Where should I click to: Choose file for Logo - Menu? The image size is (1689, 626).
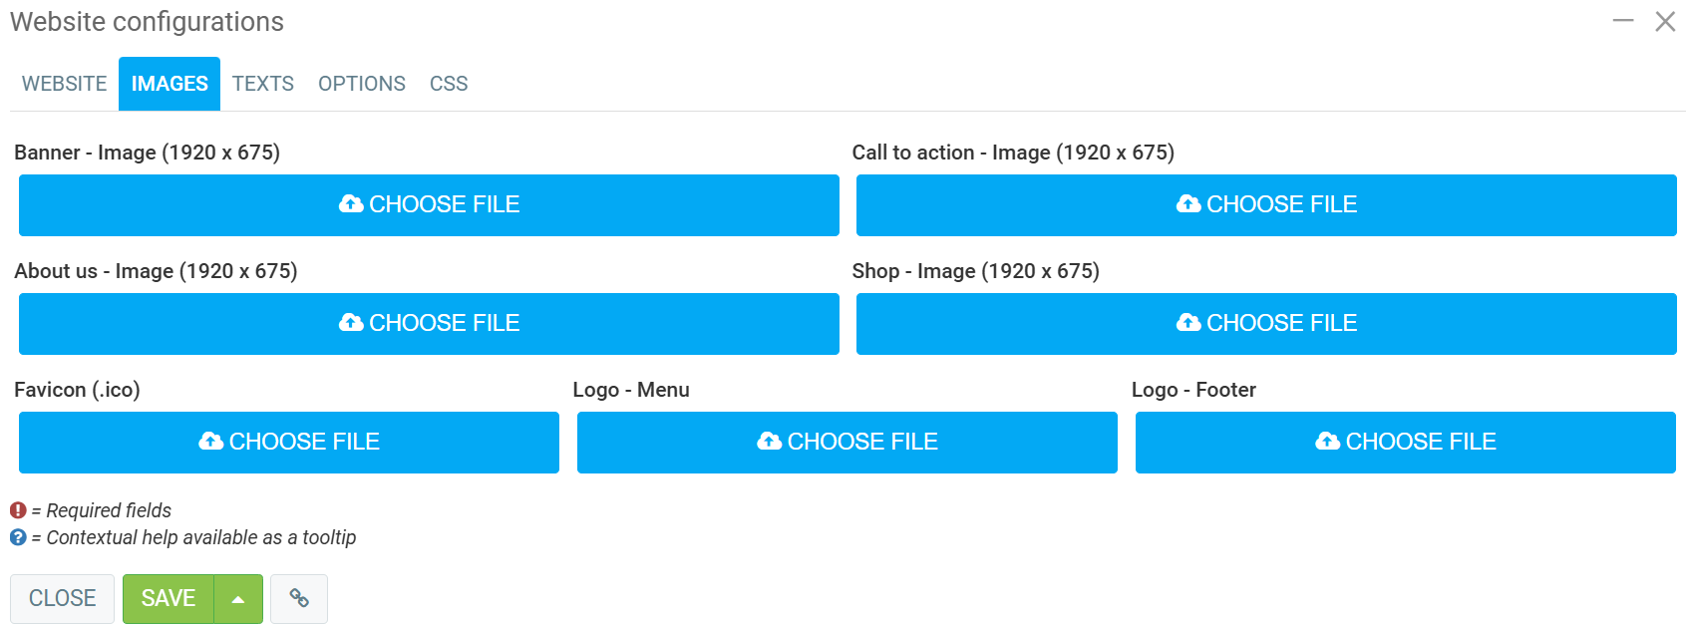click(847, 442)
